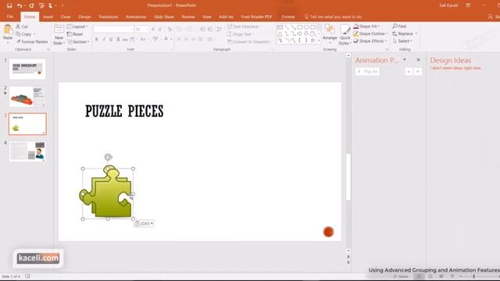Activate the Format Painter

tap(32, 41)
